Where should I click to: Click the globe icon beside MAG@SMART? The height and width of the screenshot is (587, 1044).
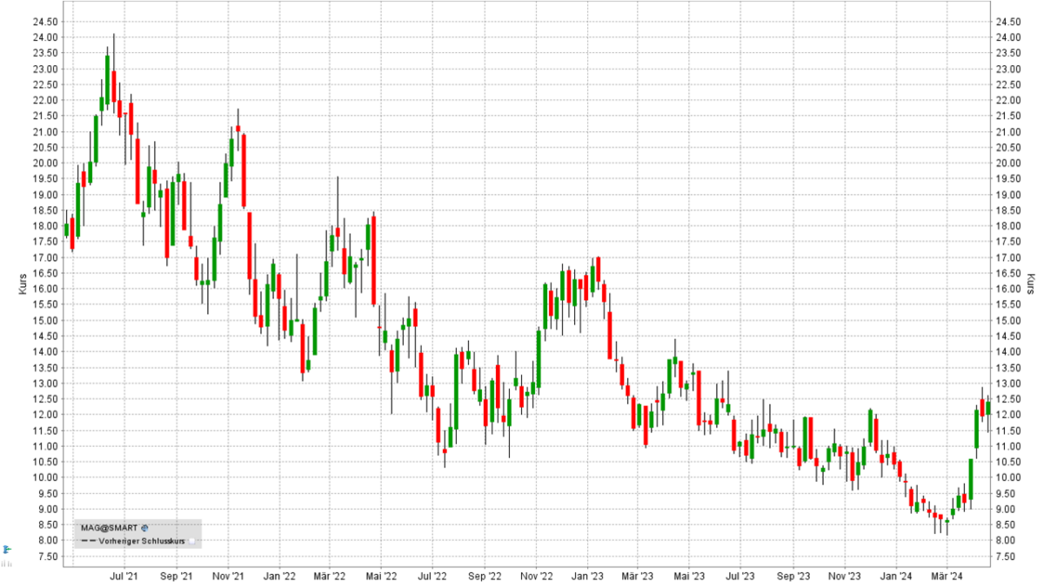tap(145, 528)
